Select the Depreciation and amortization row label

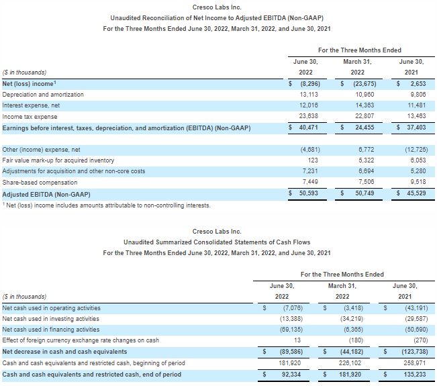pyautogui.click(x=43, y=95)
